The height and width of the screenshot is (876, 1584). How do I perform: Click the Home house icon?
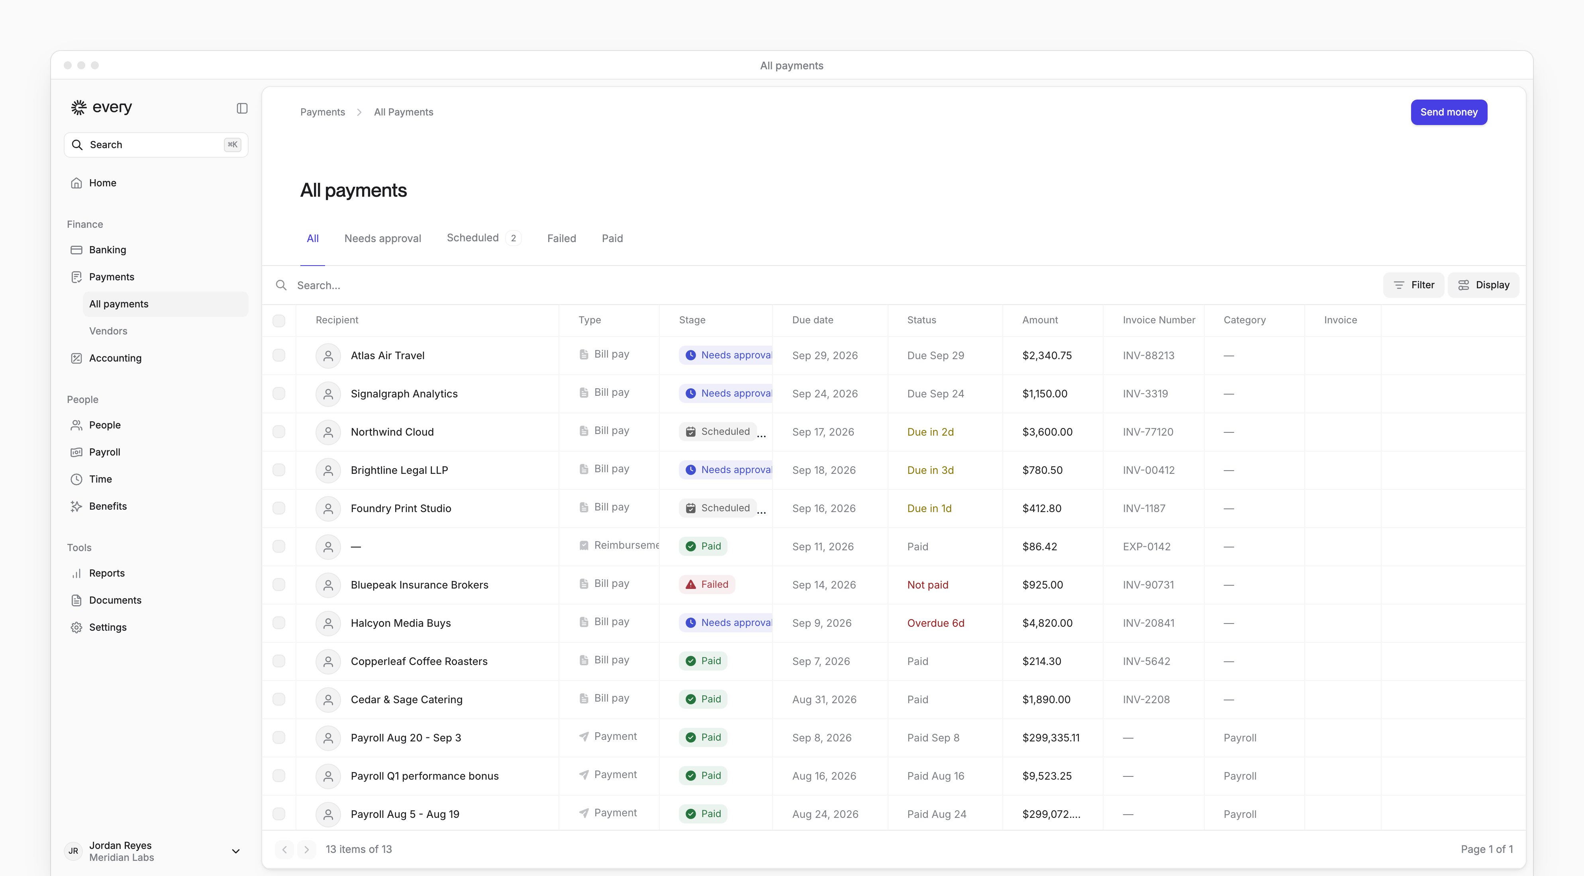point(76,183)
